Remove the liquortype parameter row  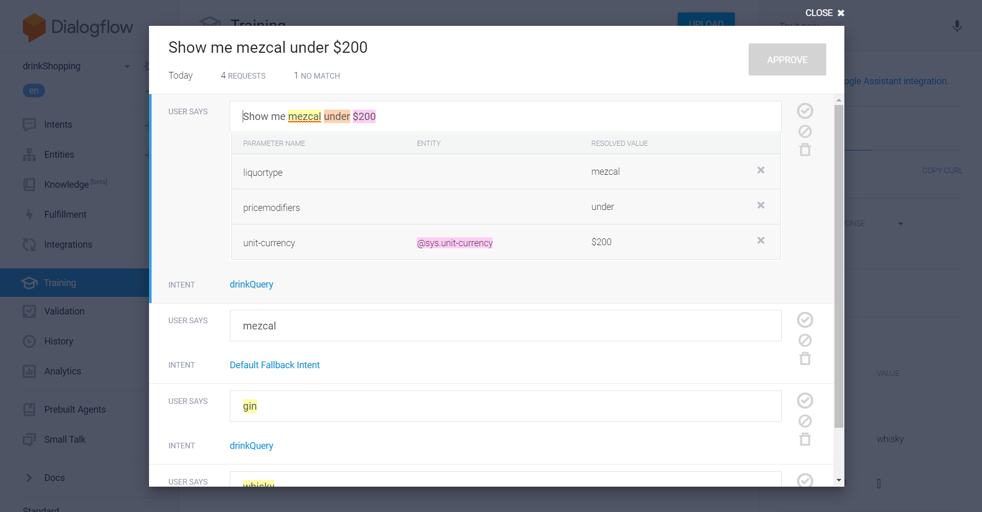click(x=761, y=170)
